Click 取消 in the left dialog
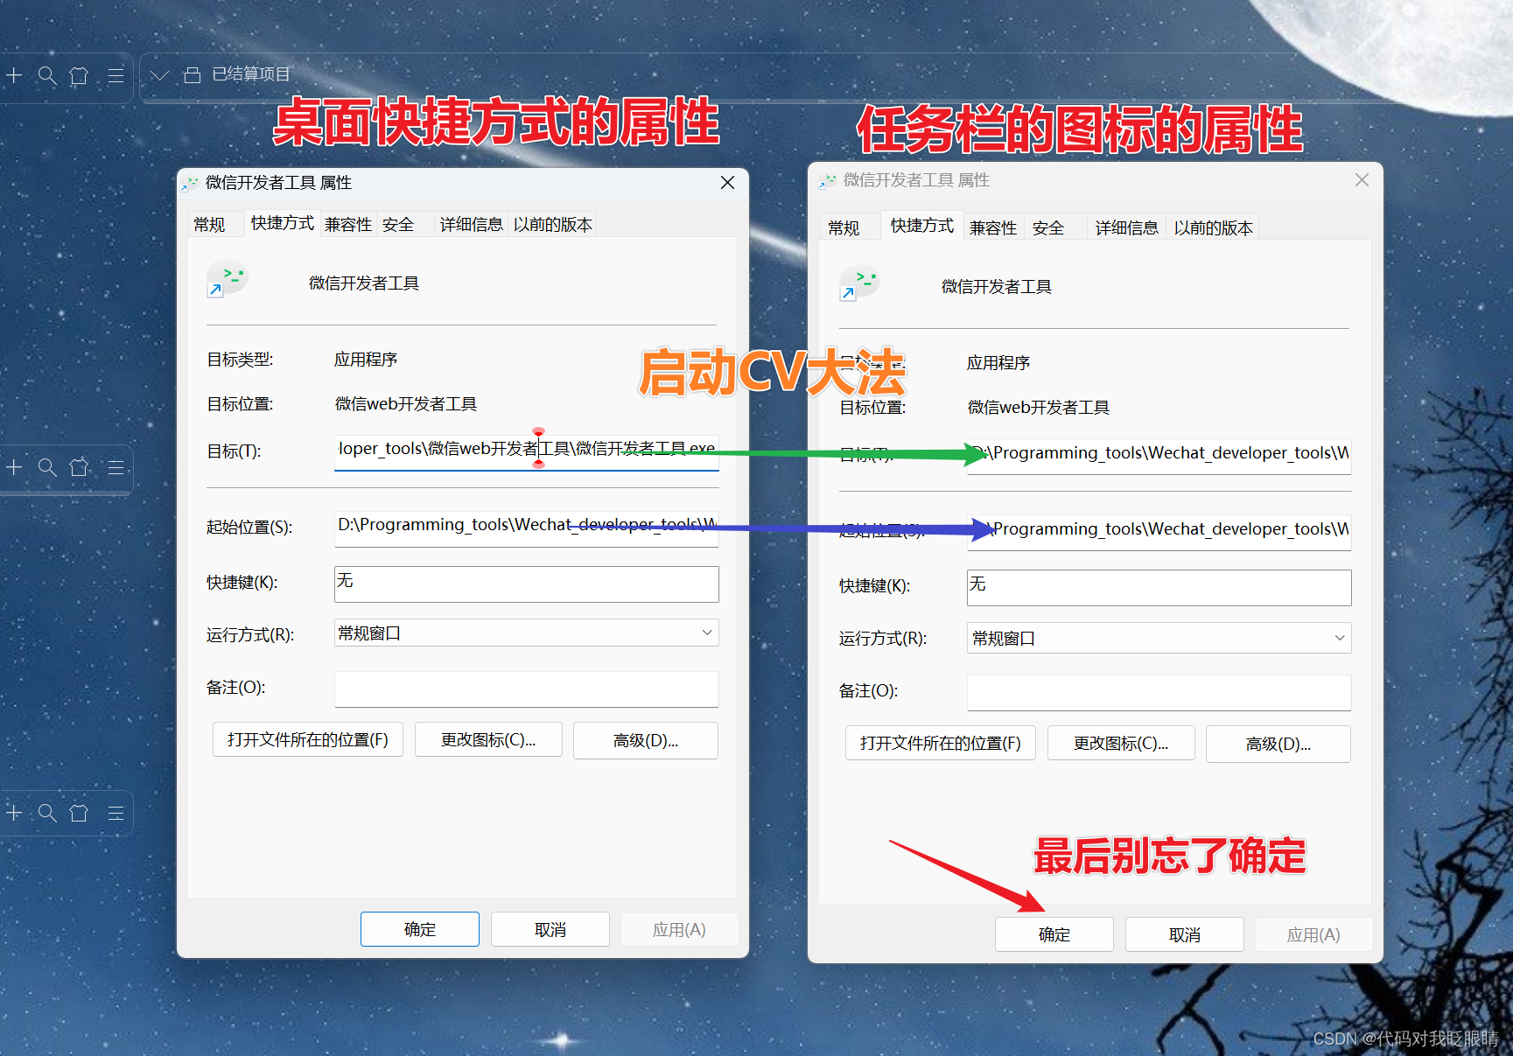The height and width of the screenshot is (1056, 1513). tap(550, 929)
